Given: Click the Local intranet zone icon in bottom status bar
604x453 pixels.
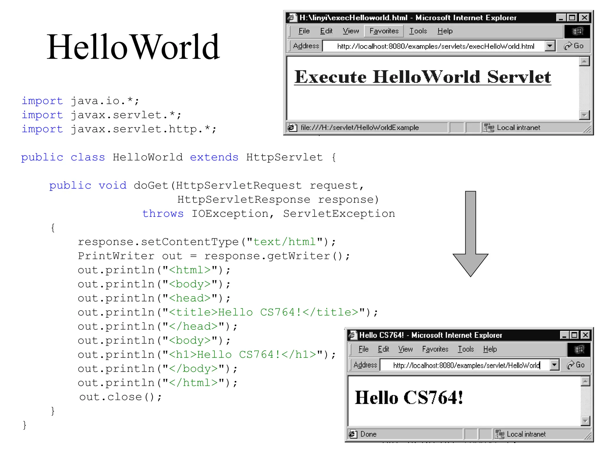Looking at the screenshot, I should click(499, 434).
